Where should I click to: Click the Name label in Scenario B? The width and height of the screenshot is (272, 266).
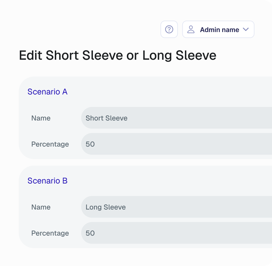(41, 207)
